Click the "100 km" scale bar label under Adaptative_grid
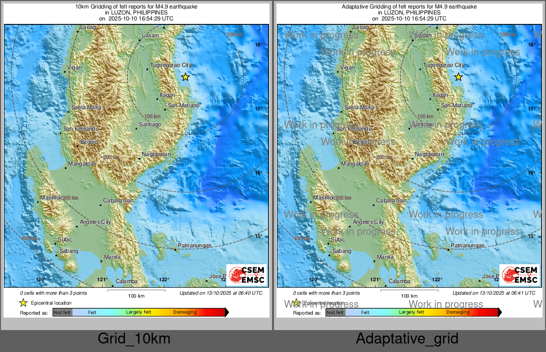The width and height of the screenshot is (546, 352). pyautogui.click(x=409, y=296)
